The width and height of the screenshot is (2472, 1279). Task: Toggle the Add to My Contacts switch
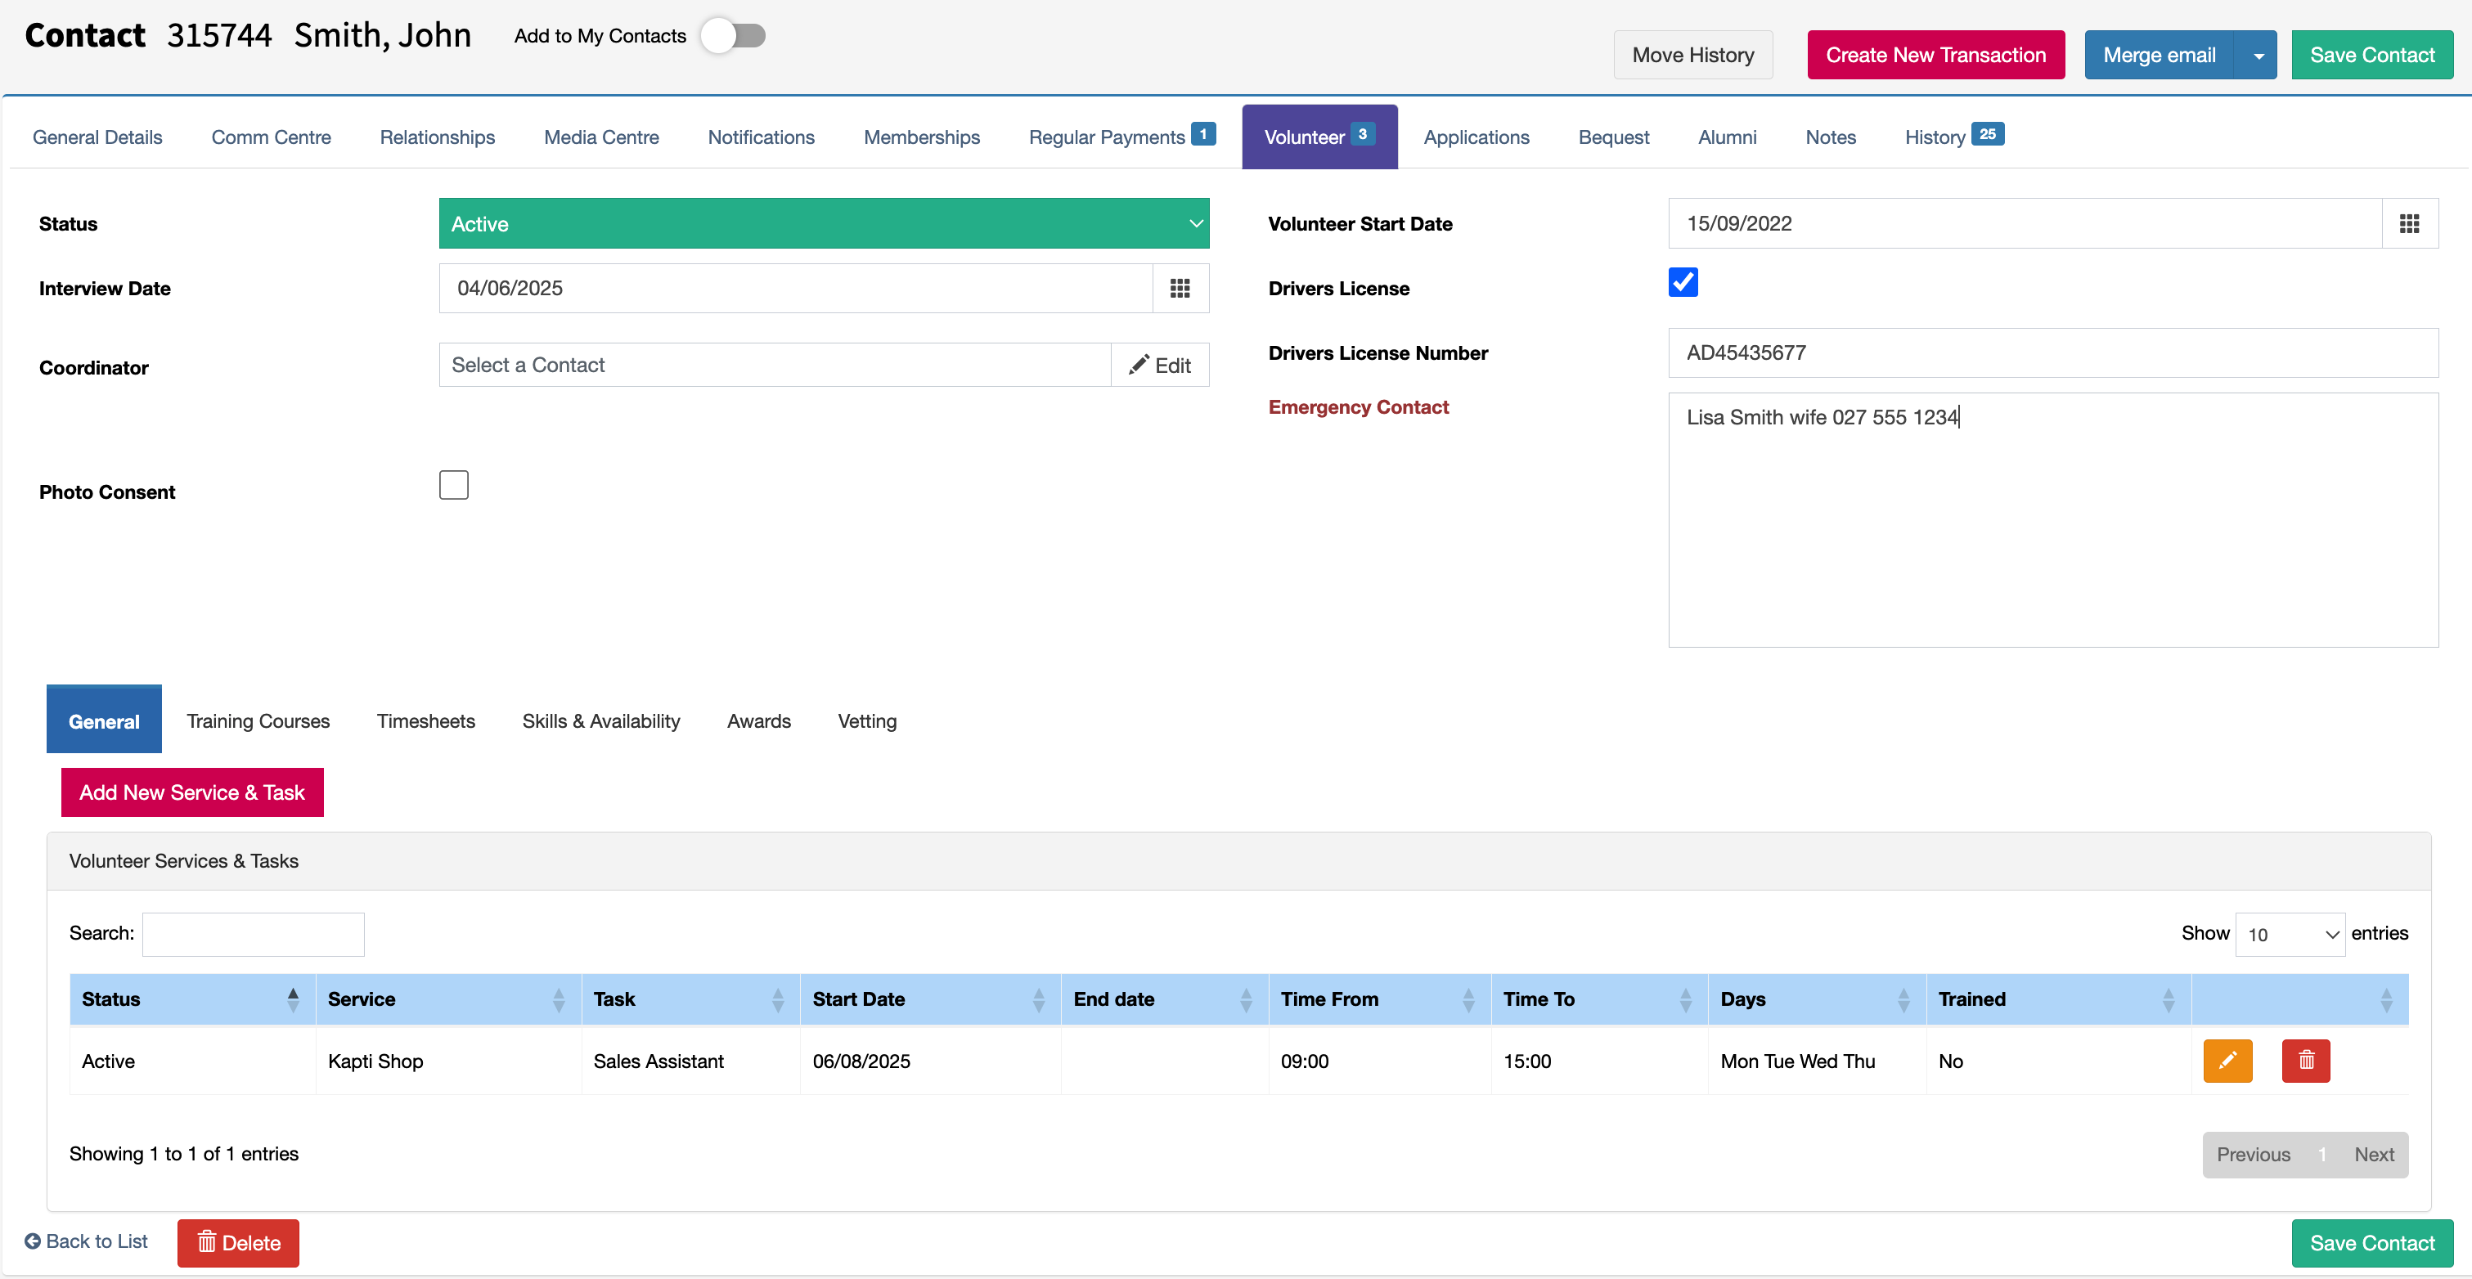point(733,35)
